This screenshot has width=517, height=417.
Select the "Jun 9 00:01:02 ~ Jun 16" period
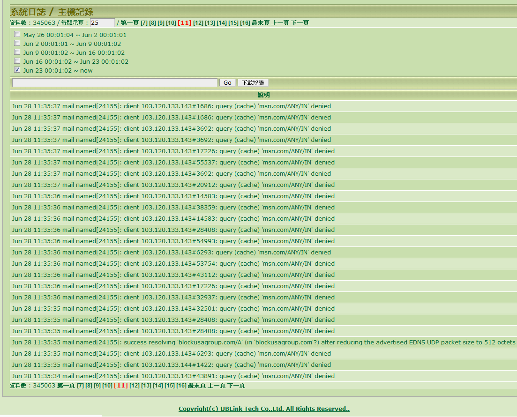tap(17, 52)
